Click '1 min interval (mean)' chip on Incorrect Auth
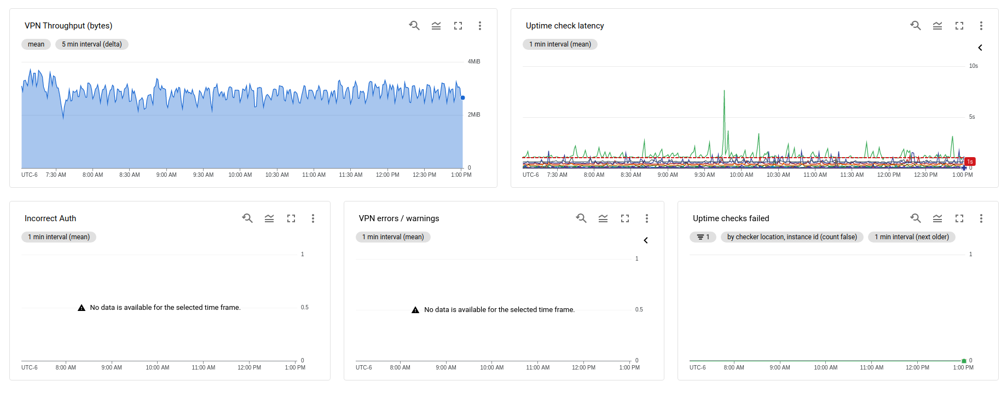This screenshot has height=398, width=1007. coord(59,237)
